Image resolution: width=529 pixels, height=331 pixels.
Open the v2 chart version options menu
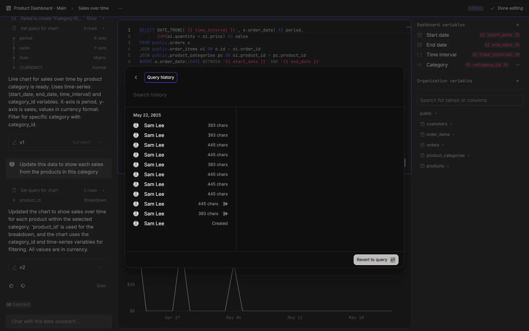pos(100,267)
